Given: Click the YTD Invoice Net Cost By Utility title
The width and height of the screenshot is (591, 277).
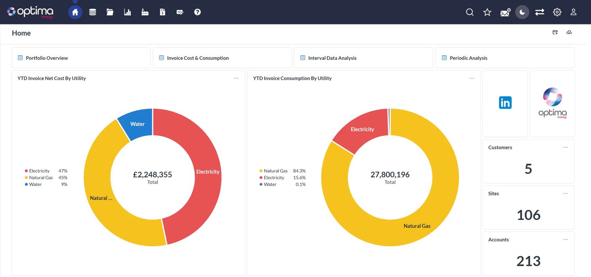Looking at the screenshot, I should pos(52,78).
